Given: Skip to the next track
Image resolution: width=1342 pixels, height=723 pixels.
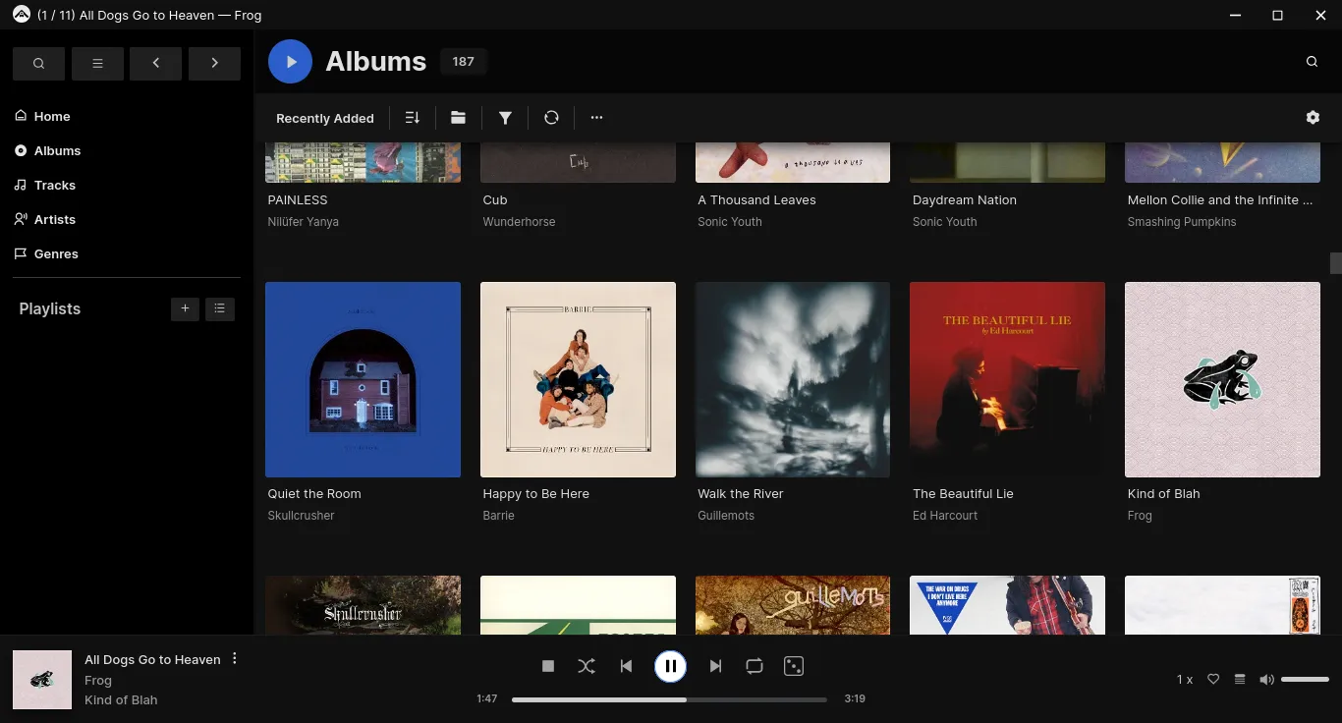Looking at the screenshot, I should [x=715, y=666].
